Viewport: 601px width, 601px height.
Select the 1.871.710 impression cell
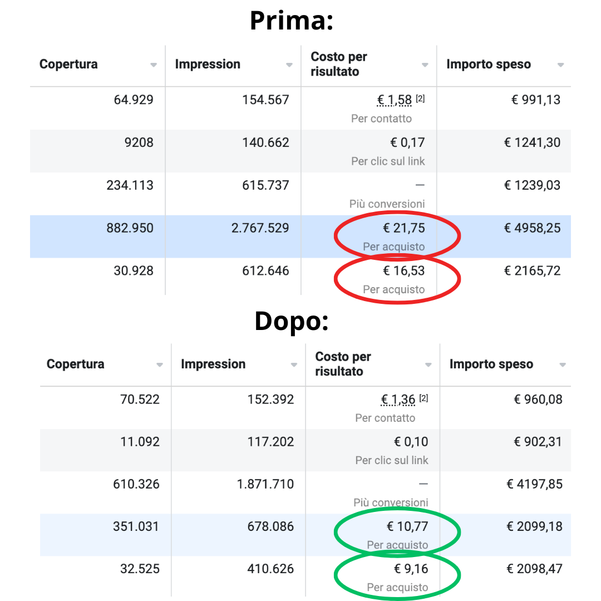point(265,484)
